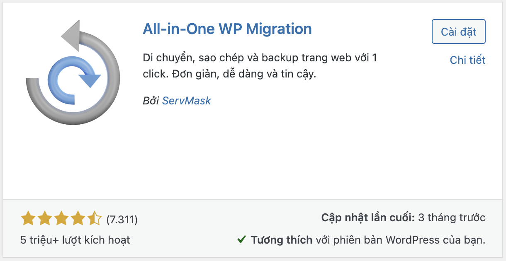Click the gray outer arrowhead of the logo
506x261 pixels.
71,36
